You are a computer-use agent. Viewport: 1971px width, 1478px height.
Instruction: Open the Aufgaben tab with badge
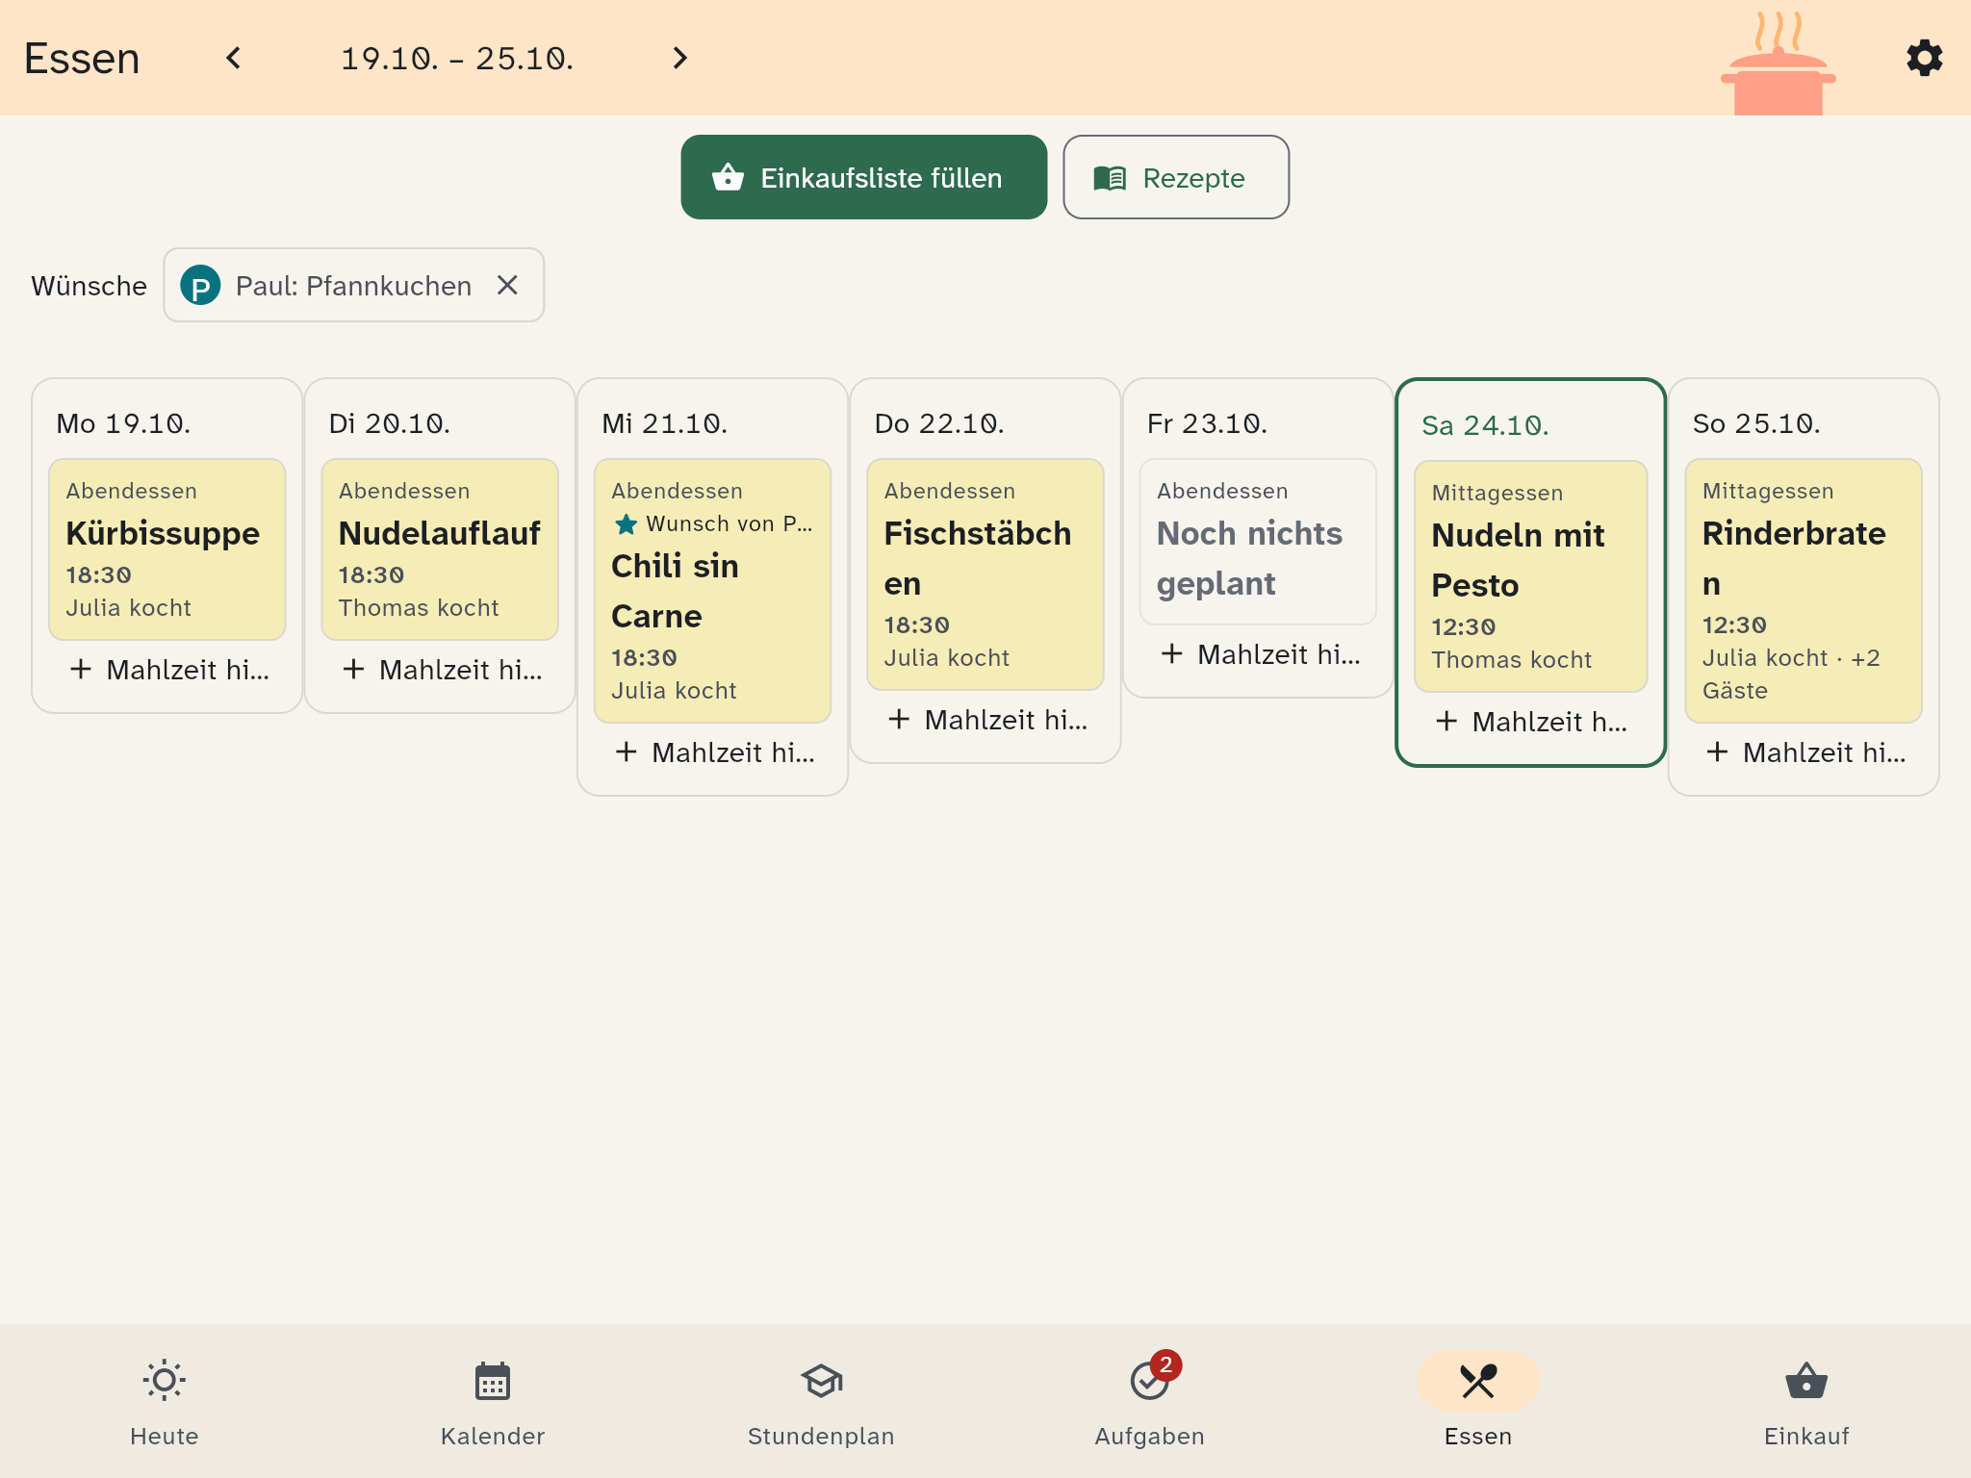pyautogui.click(x=1149, y=1401)
